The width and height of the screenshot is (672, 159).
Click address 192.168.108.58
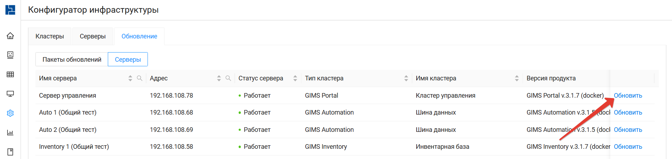coord(171,147)
